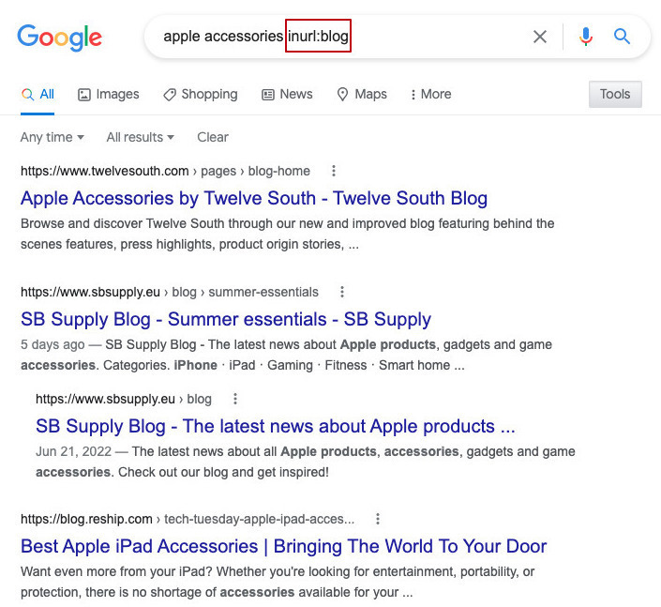Click the 'Want even more from your iPad' snippet
Screen dimensions: 661x607
[x=278, y=582]
